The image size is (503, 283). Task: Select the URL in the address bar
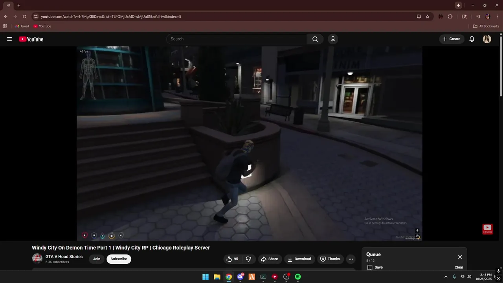[111, 17]
